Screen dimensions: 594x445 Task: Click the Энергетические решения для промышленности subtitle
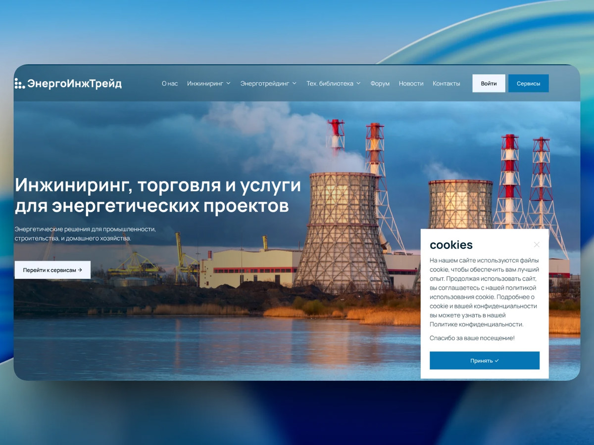(x=85, y=234)
